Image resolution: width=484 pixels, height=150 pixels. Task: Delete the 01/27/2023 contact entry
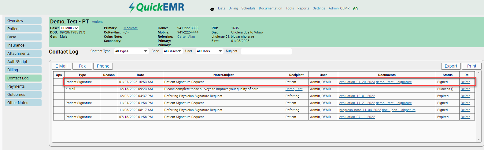click(465, 82)
